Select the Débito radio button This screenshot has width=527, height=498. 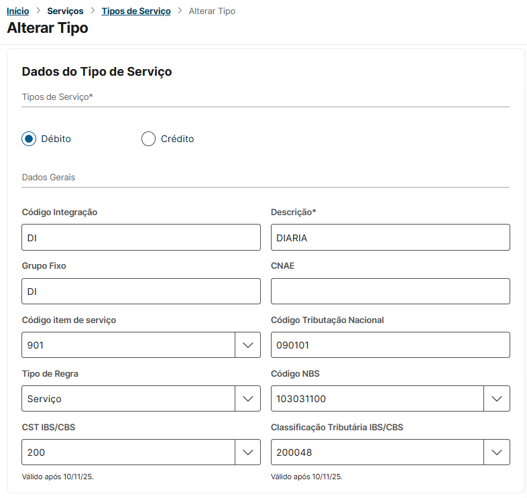click(29, 139)
